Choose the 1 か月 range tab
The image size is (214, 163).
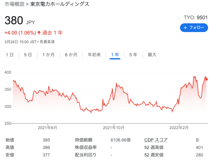coord(49,55)
